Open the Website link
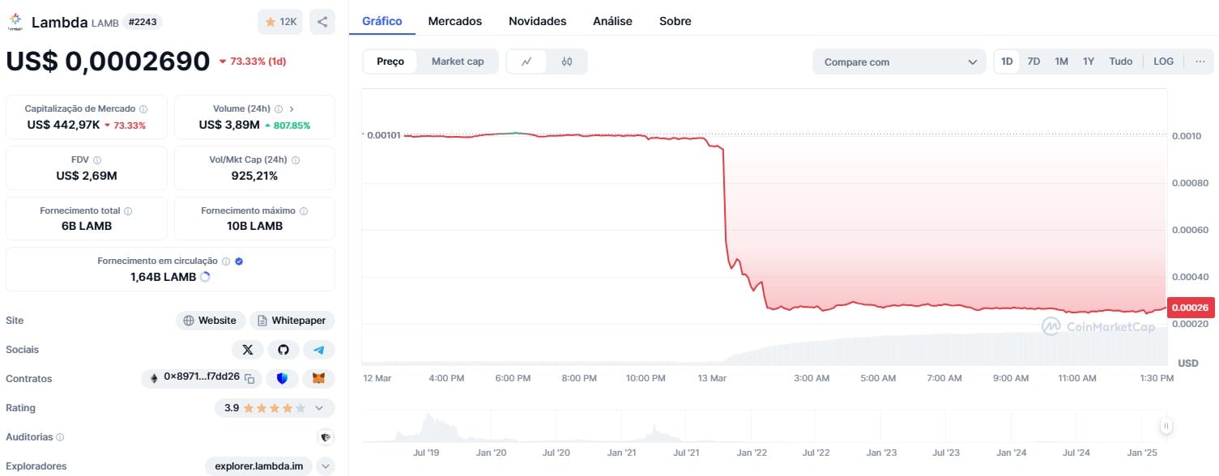This screenshot has height=476, width=1219. [x=210, y=321]
